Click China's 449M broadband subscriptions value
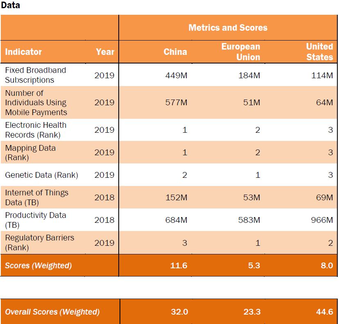The width and height of the screenshot is (339, 324). pos(176,75)
